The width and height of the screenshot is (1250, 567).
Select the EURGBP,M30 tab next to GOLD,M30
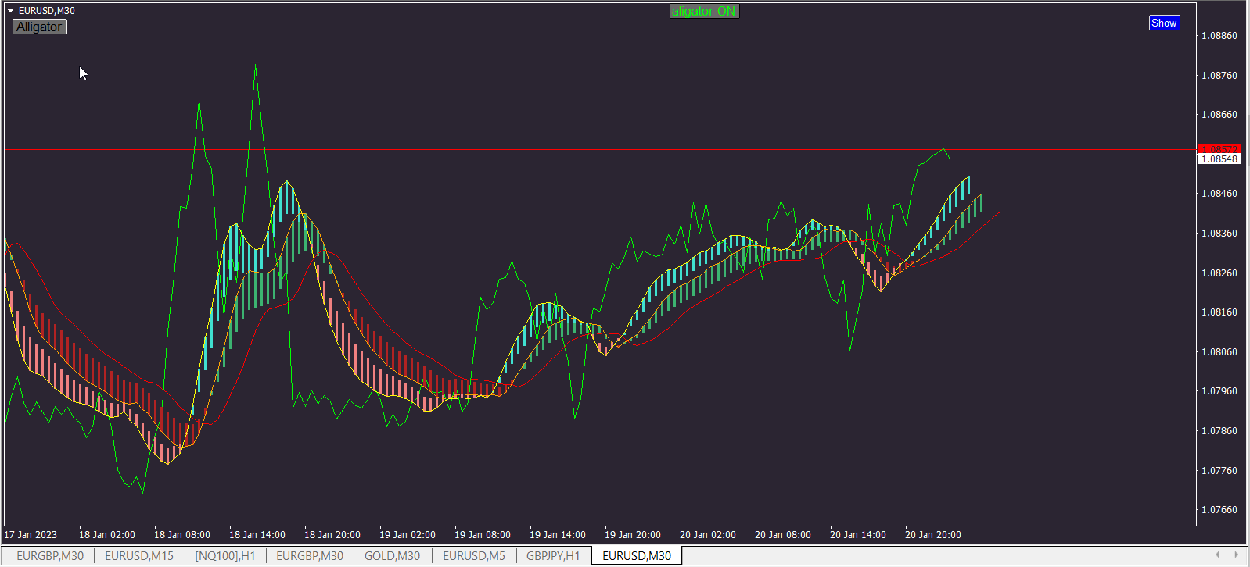point(310,556)
